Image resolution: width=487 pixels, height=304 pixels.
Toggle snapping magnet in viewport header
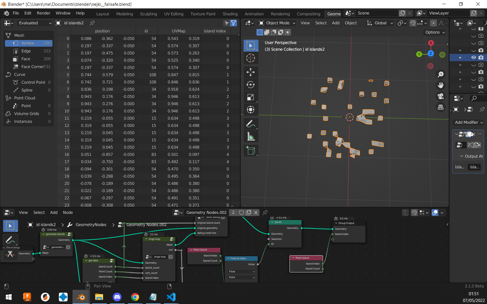[x=413, y=23]
